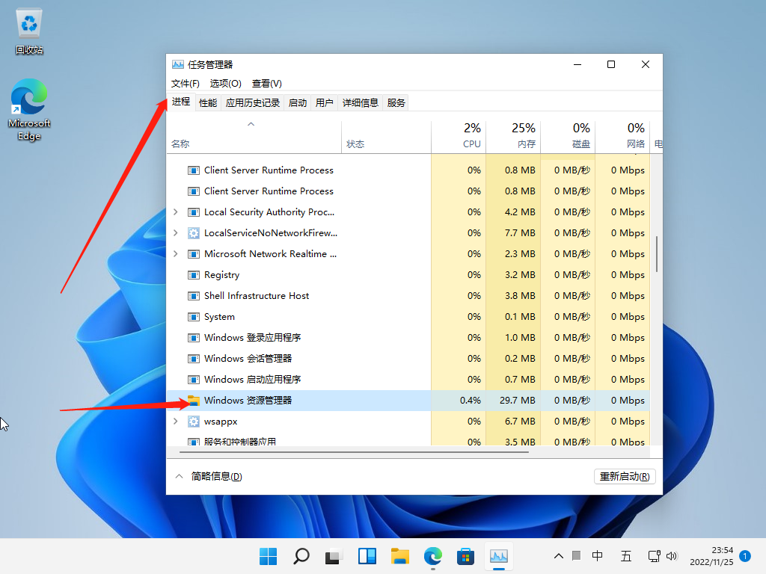Viewport: 766px width, 574px height.
Task: Launch Microsoft Edge from the taskbar
Action: tap(433, 556)
